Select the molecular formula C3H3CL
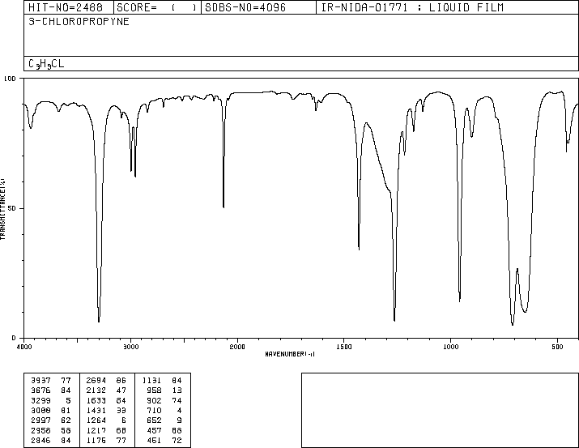This screenshot has height=448, width=579. coord(46,64)
